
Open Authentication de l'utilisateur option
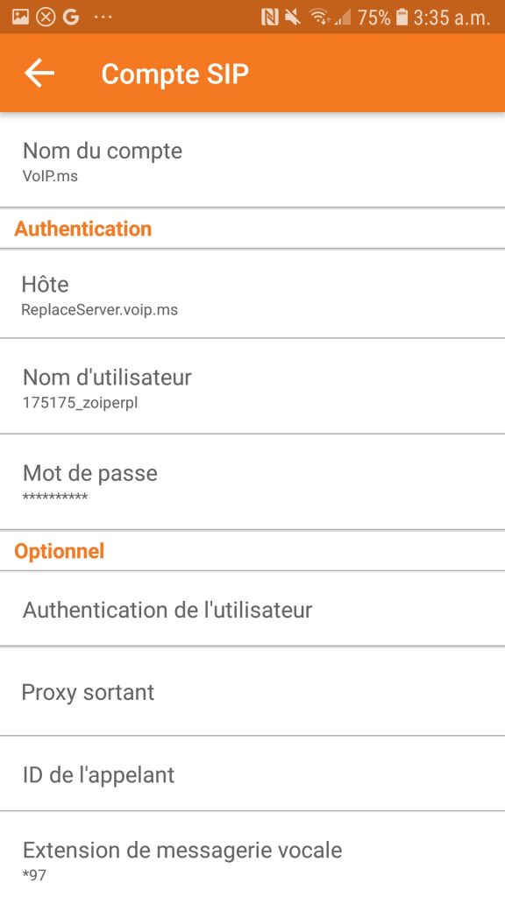[252, 610]
